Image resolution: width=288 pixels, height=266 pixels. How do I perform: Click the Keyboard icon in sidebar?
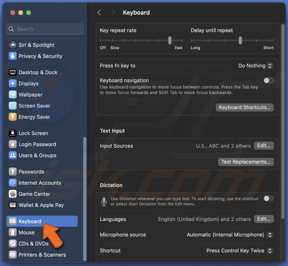click(12, 221)
